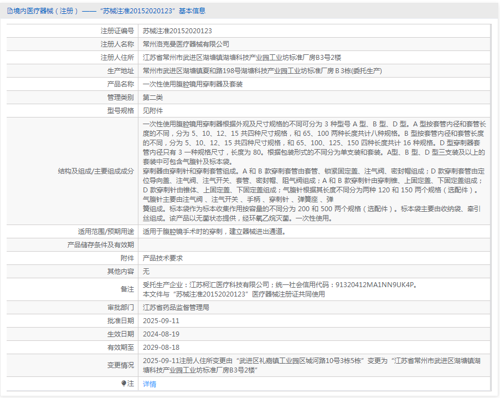This screenshot has width=500, height=398.
Task: Click production address containing 夏和路198号
Action: coord(262,71)
